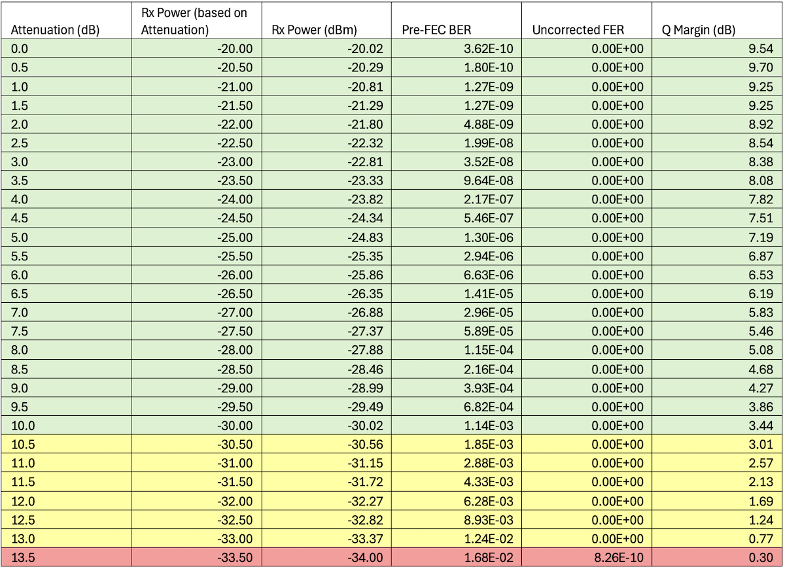Screen dimensions: 785x569
Task: Select the Pre-FEC BER value 1.30E-06
Action: tap(457, 237)
